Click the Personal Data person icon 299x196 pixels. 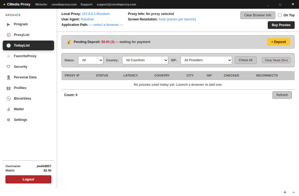[9, 77]
